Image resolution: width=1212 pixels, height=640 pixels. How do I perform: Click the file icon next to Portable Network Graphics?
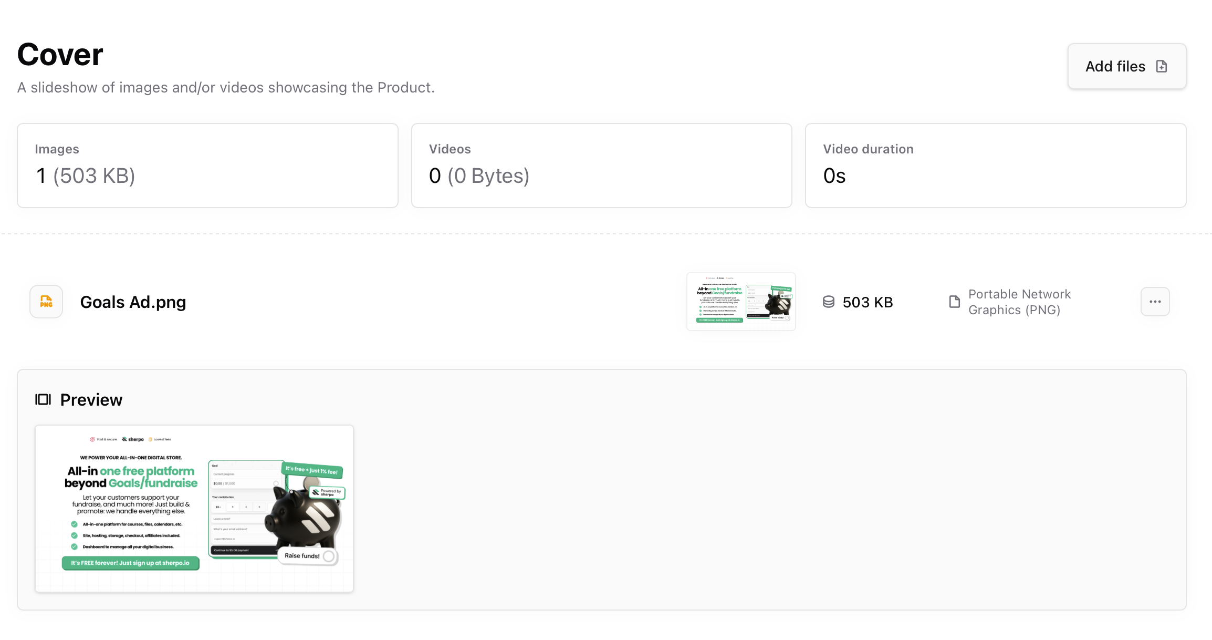[954, 302]
